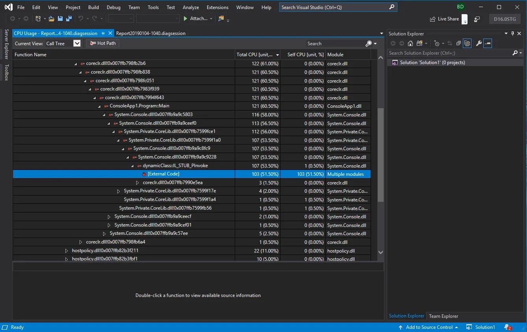Expand System.Console.dll!0x007ffb9a9c57ee node
Screen dimensions: 527x332
click(104, 234)
